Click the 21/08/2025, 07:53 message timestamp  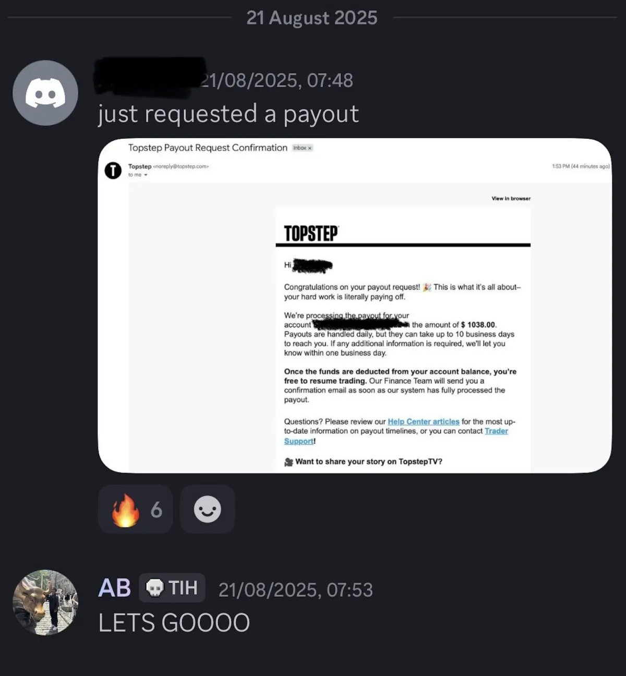[295, 590]
